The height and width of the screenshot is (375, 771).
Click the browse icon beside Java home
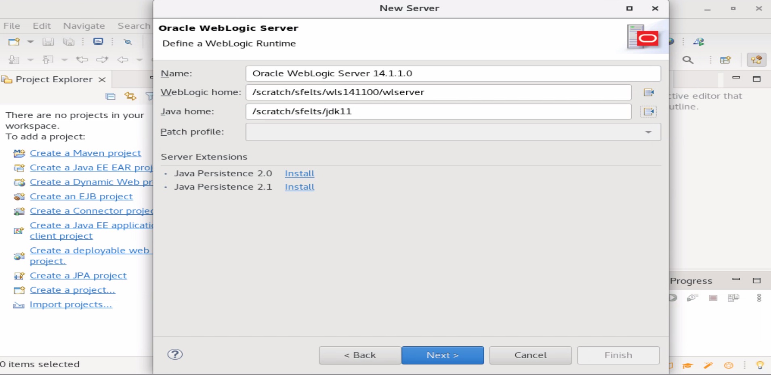[649, 112]
